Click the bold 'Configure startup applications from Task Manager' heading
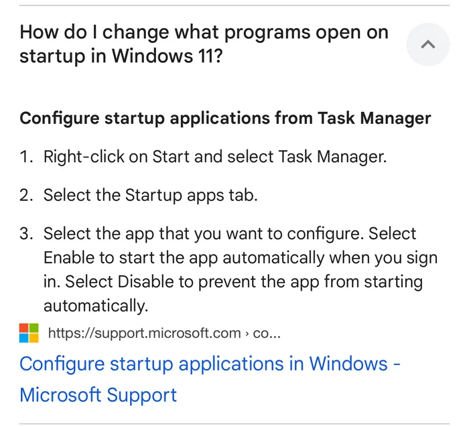 (x=225, y=119)
